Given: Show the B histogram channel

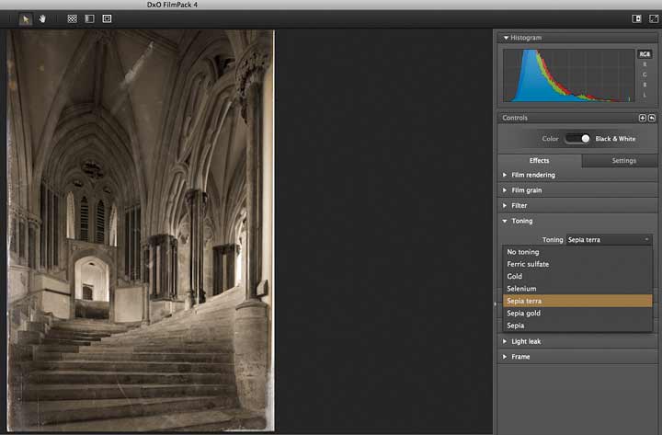Looking at the screenshot, I should click(x=645, y=85).
